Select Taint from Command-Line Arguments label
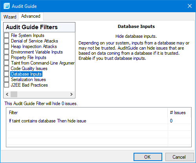This screenshot has height=163, width=196. pos(43,63)
